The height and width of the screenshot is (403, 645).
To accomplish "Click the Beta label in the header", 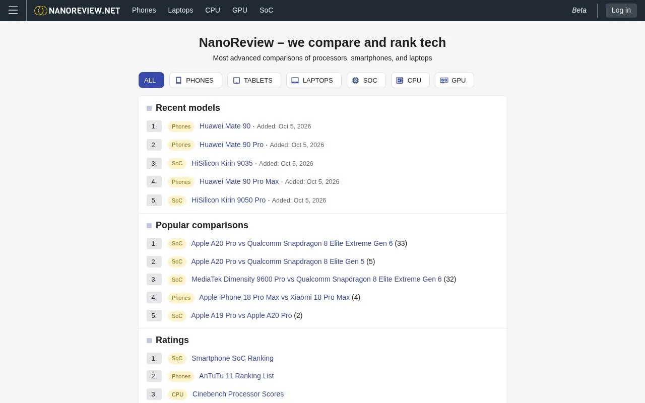I will 579,10.
